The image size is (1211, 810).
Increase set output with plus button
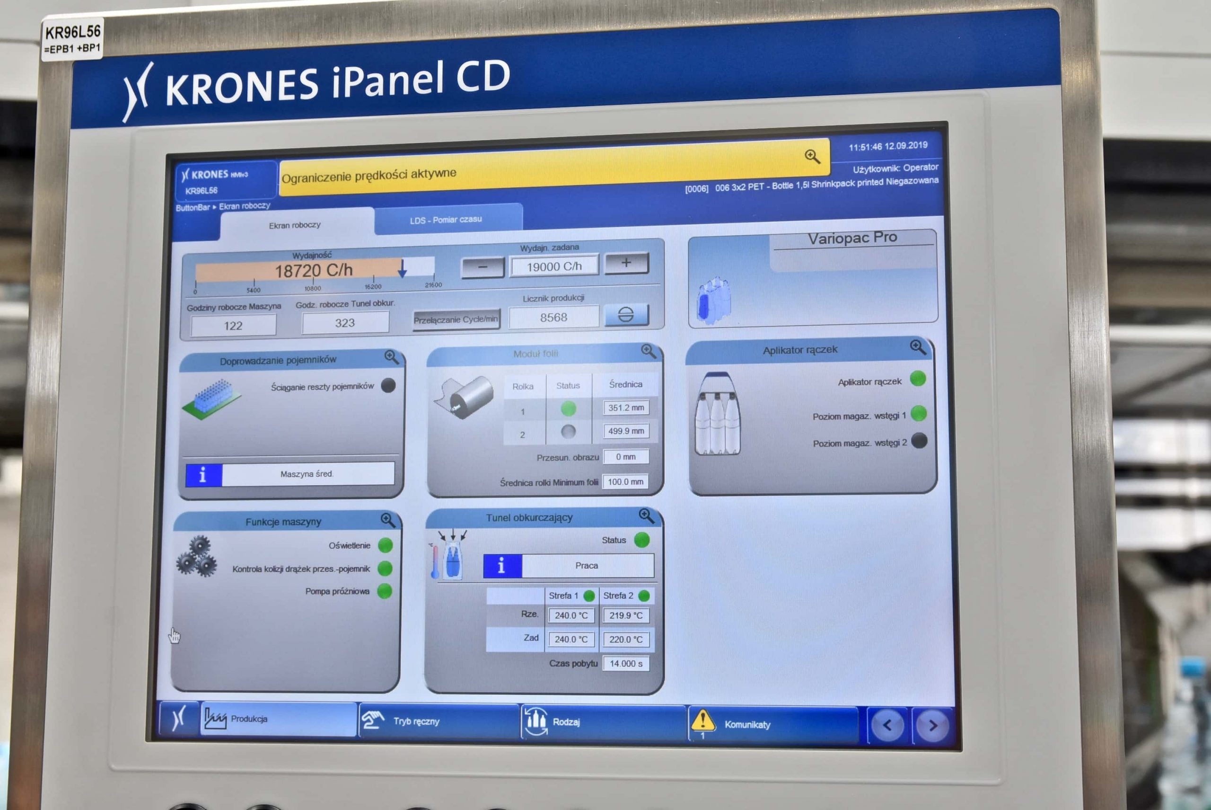pyautogui.click(x=626, y=263)
